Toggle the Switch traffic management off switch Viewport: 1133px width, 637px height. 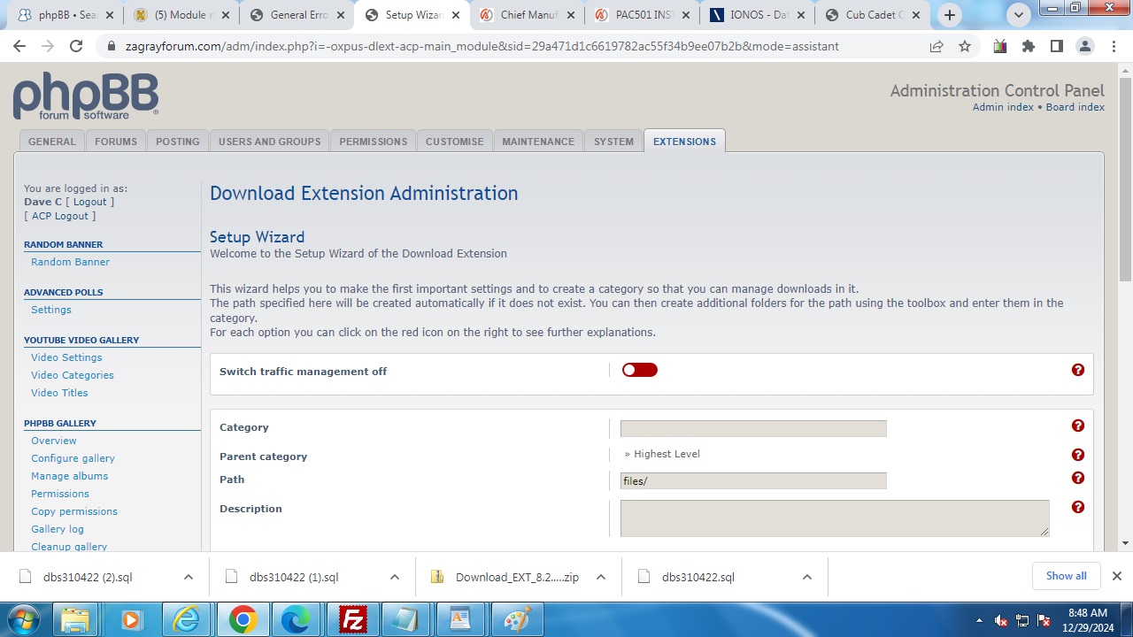tap(639, 370)
